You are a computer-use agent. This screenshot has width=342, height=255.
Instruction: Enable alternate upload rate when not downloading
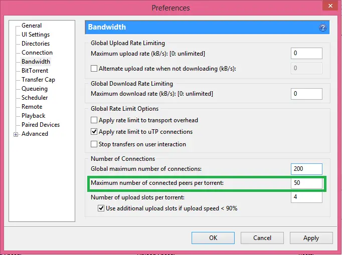[94, 69]
